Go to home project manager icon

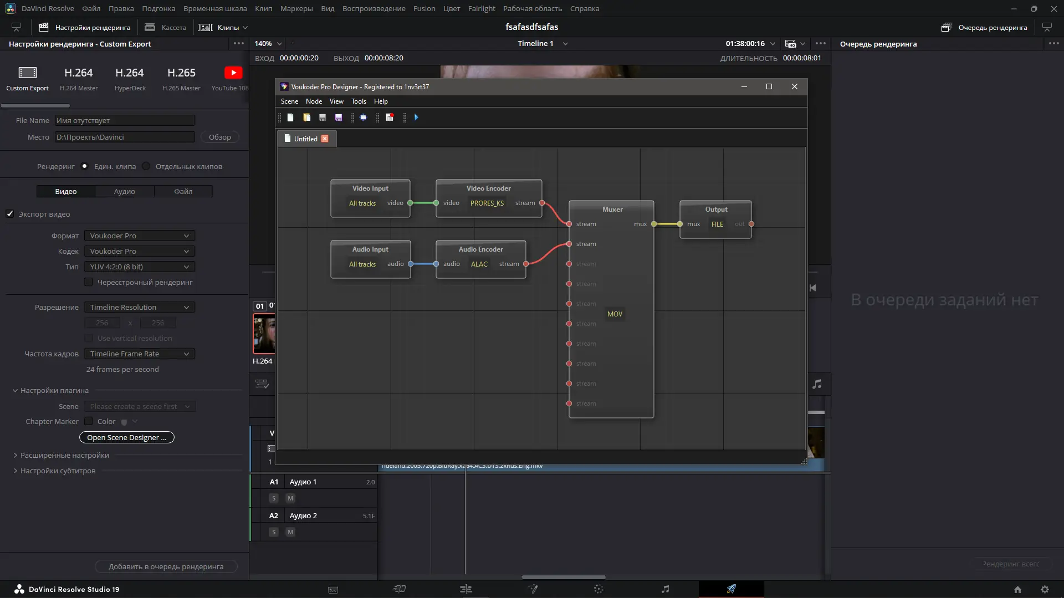coord(1017,590)
